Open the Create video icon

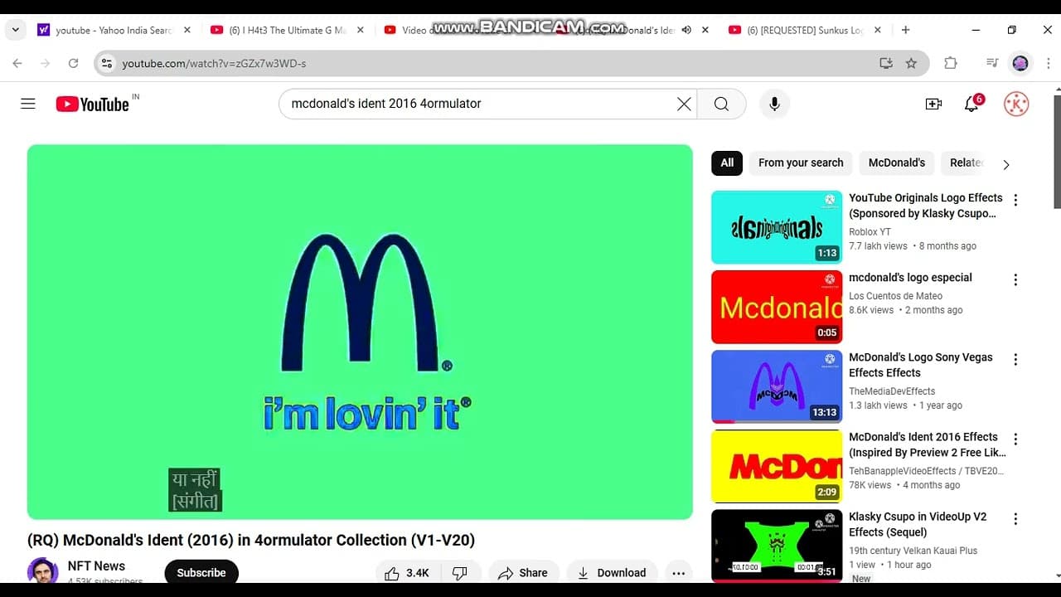coord(933,104)
